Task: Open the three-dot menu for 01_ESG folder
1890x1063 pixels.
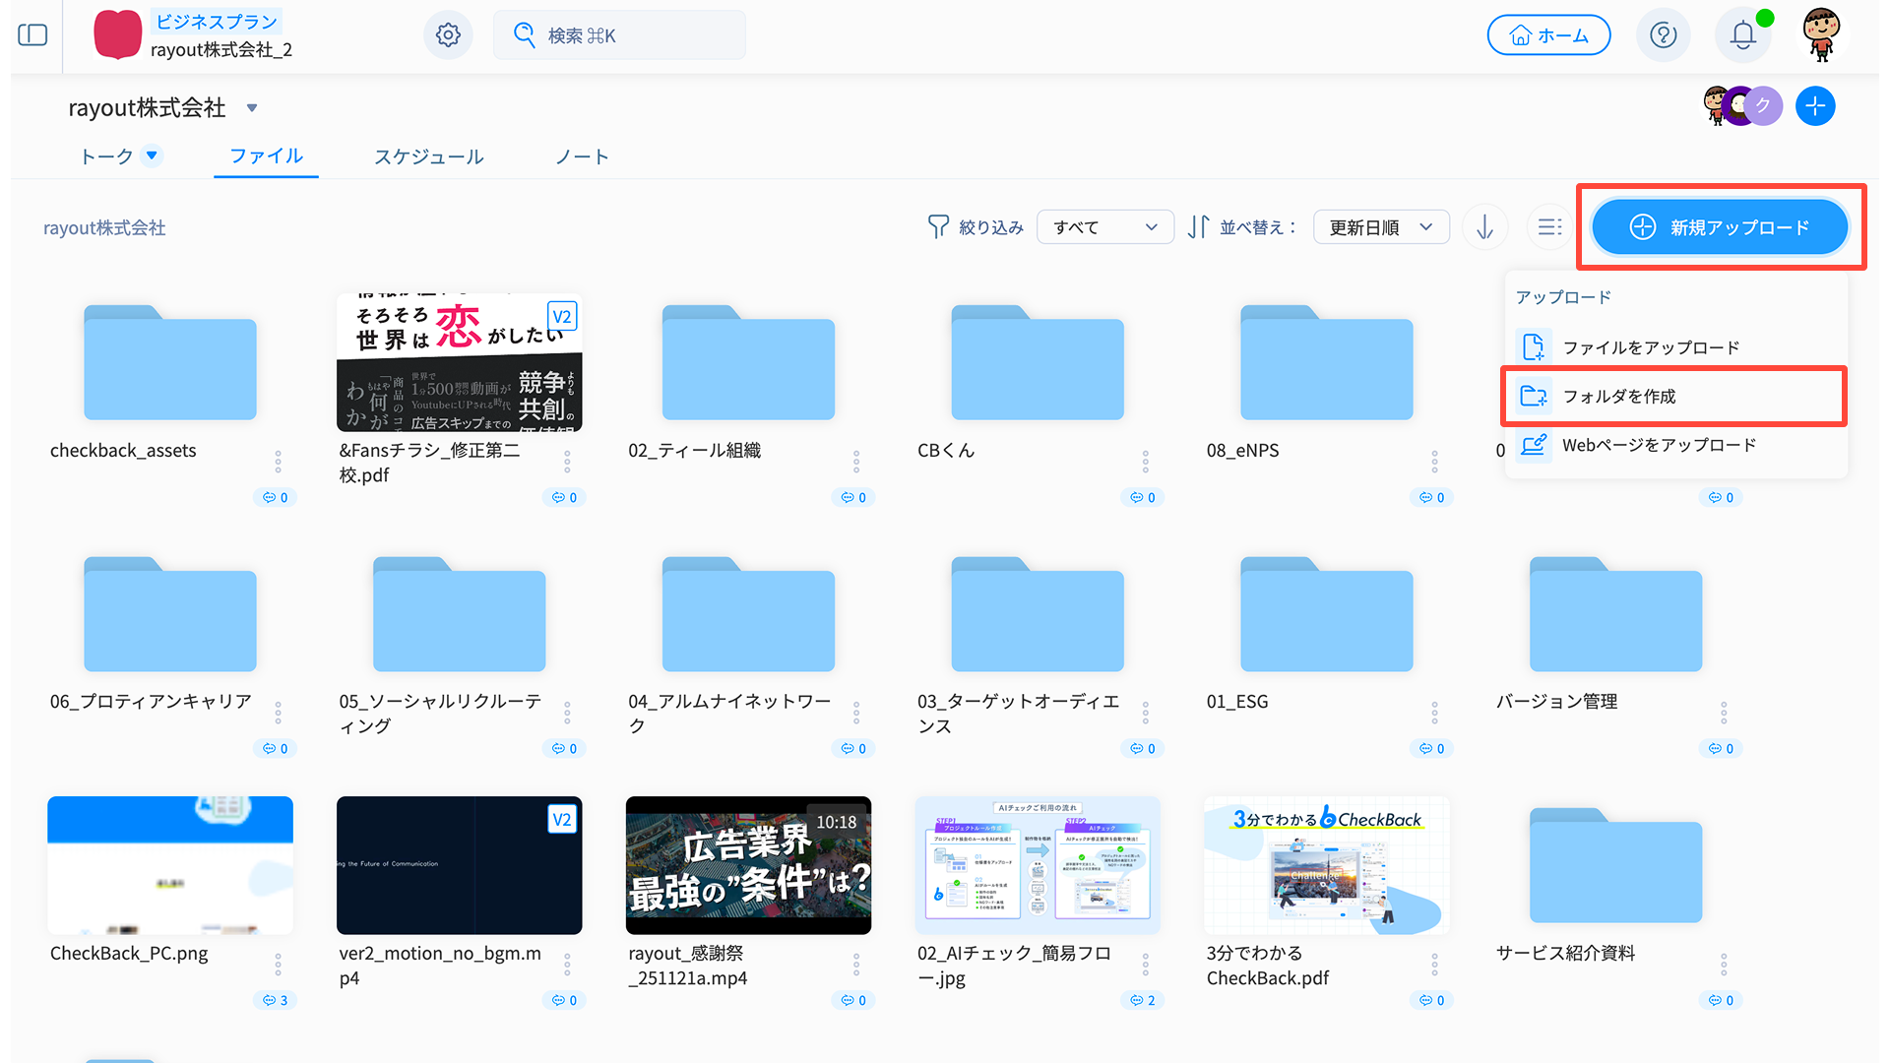Action: pyautogui.click(x=1434, y=712)
